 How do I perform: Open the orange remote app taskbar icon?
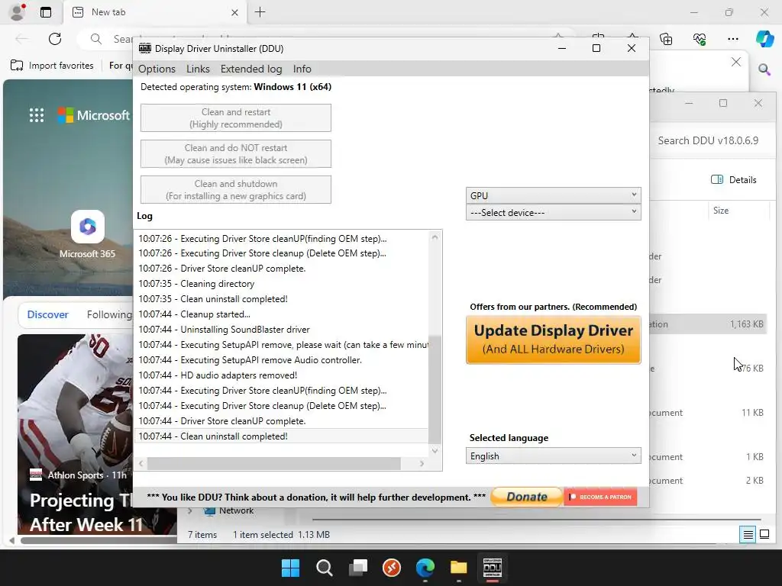click(392, 568)
